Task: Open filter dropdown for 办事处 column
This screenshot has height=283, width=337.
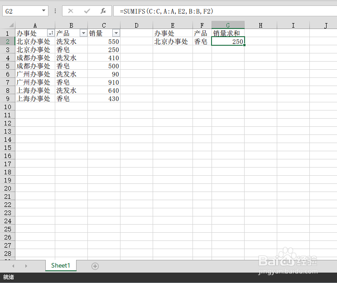Action: point(51,33)
